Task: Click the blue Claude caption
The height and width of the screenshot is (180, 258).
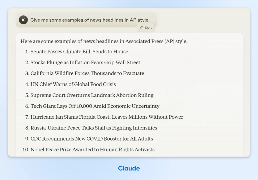Action: pyautogui.click(x=129, y=168)
